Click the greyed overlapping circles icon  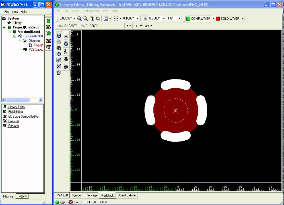(x=59, y=42)
